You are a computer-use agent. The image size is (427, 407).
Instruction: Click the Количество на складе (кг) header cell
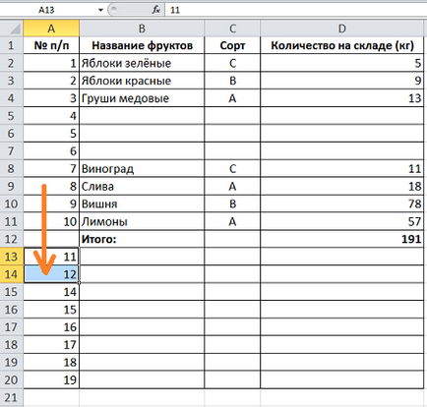(342, 45)
